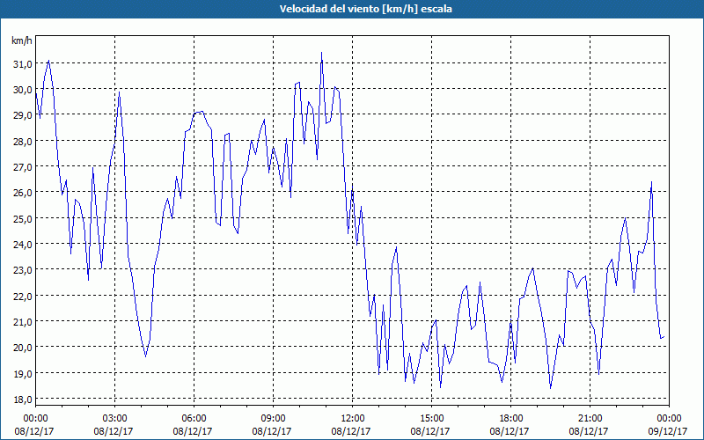This screenshot has width=704, height=440.
Task: Click the 24,0 y-axis value
Action: tap(23, 245)
